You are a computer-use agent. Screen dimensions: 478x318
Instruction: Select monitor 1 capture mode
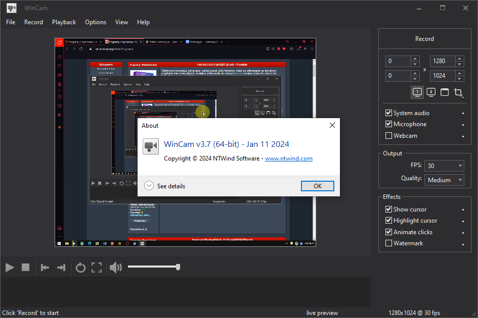tap(417, 92)
